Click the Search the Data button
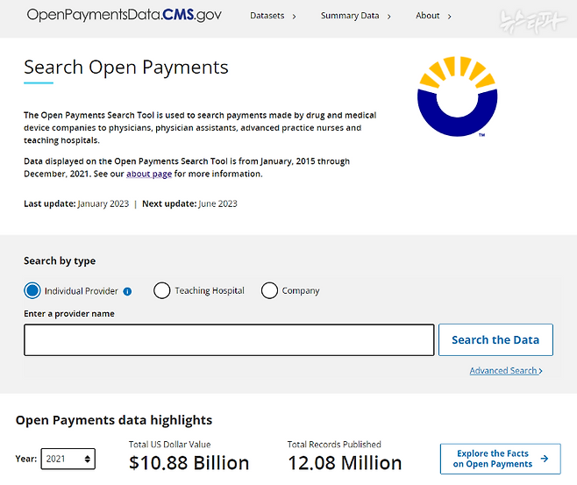Image resolution: width=577 pixels, height=485 pixels. [x=495, y=340]
